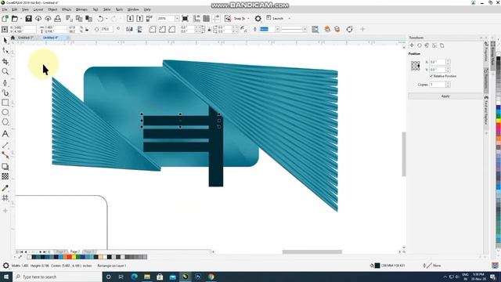The height and width of the screenshot is (282, 501).
Task: Click the Copies input field
Action: [438, 85]
